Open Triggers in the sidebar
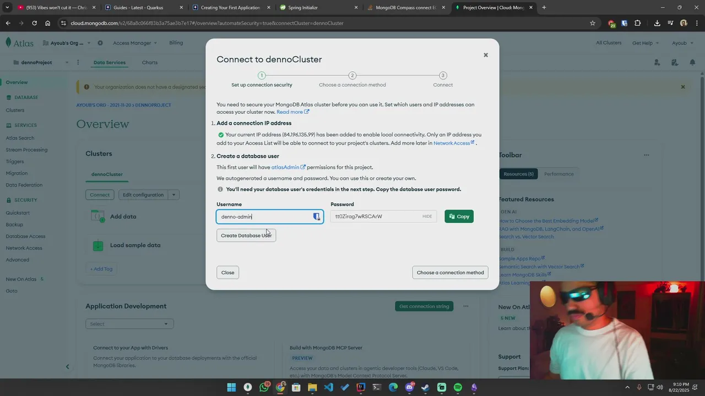 pos(15,162)
